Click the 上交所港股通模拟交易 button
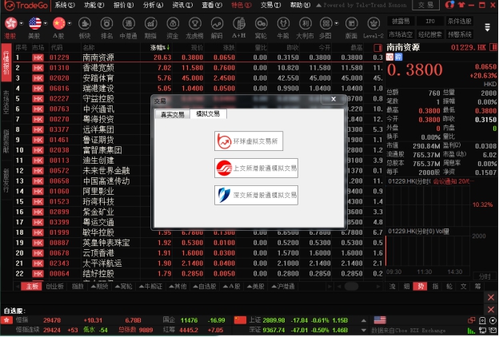499x337 pixels. click(249, 168)
